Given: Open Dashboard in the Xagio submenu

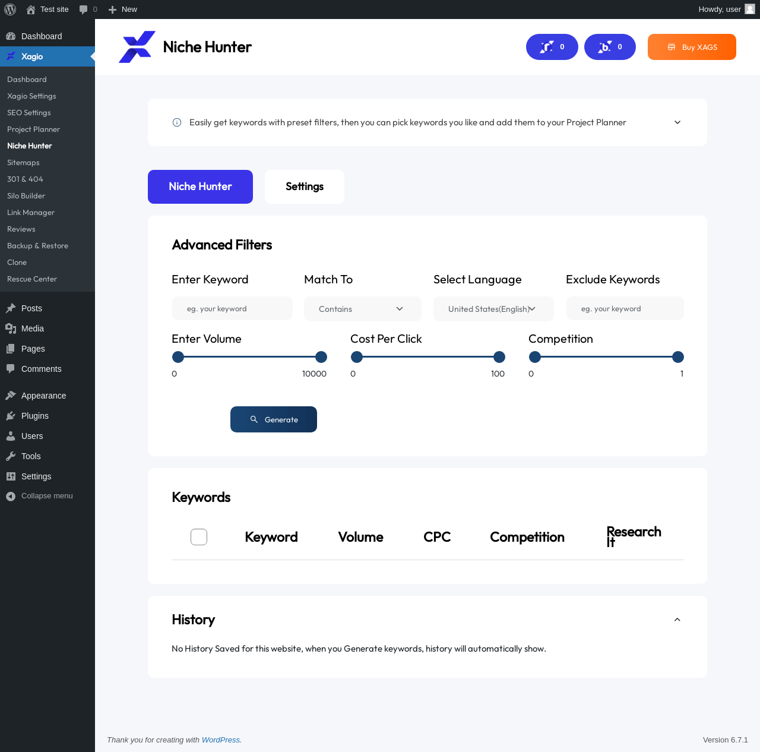Looking at the screenshot, I should point(27,80).
